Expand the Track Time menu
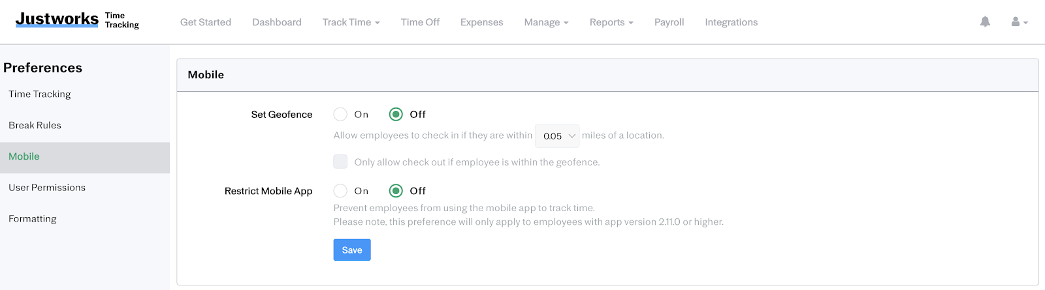The height and width of the screenshot is (290, 1045). [351, 22]
